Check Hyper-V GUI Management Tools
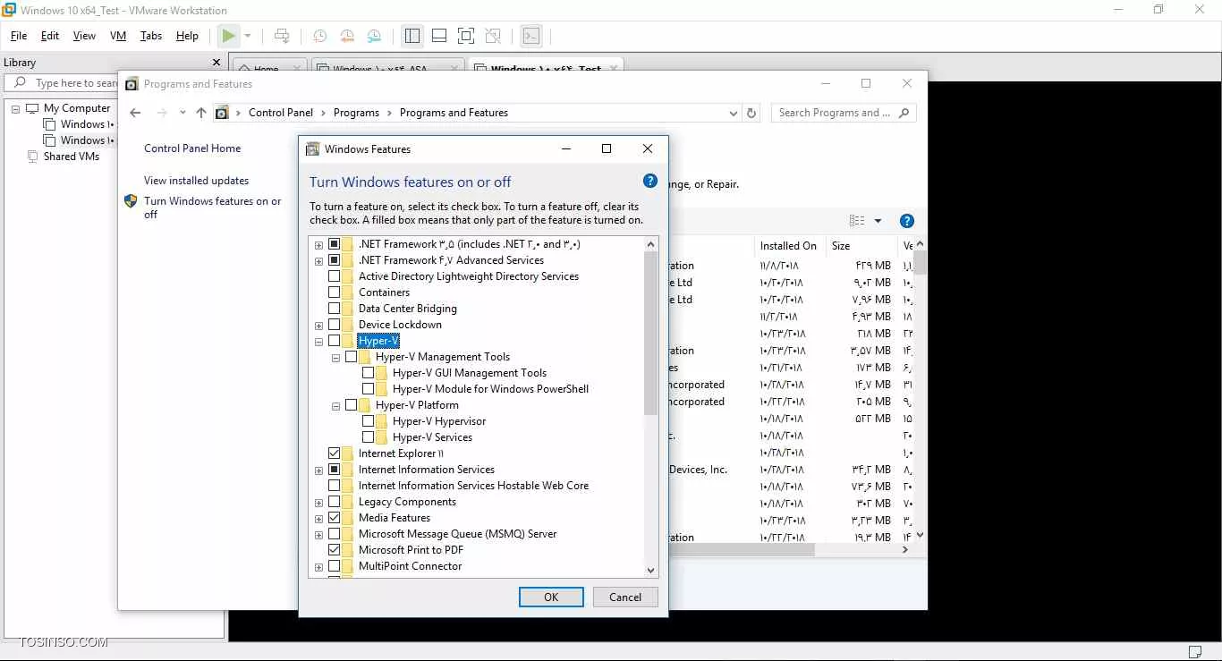1222x661 pixels. (x=369, y=373)
